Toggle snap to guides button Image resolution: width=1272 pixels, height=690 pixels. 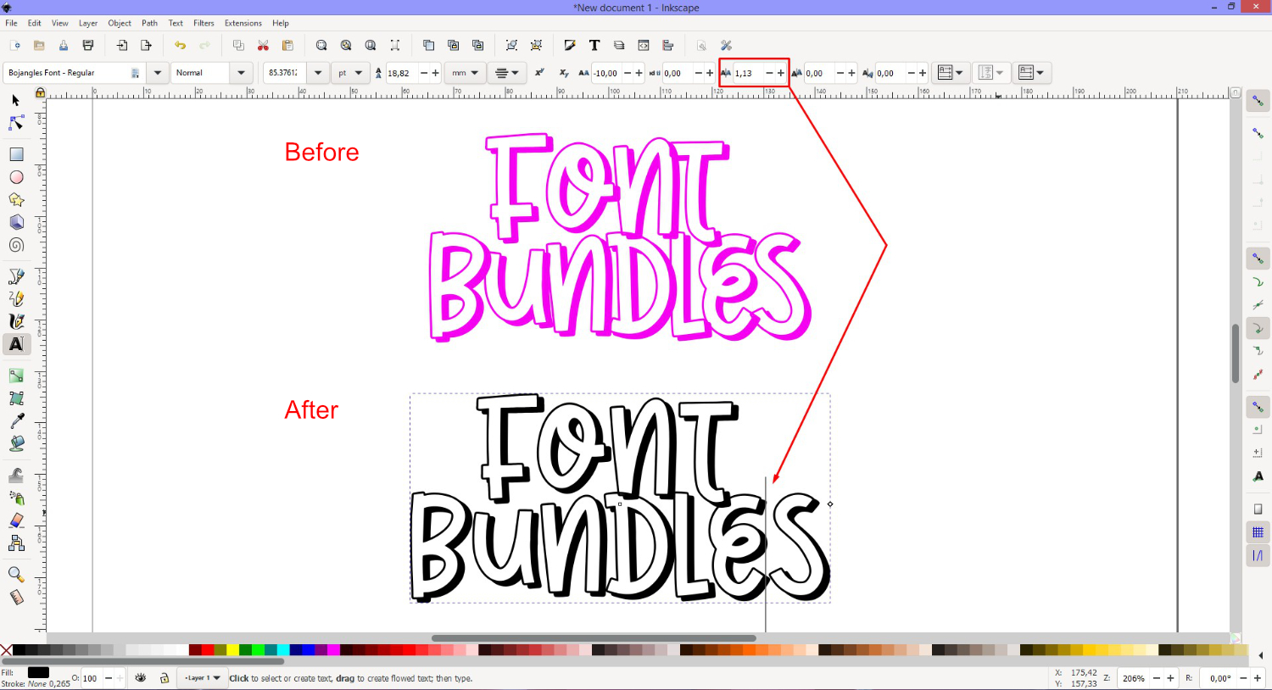click(1258, 555)
